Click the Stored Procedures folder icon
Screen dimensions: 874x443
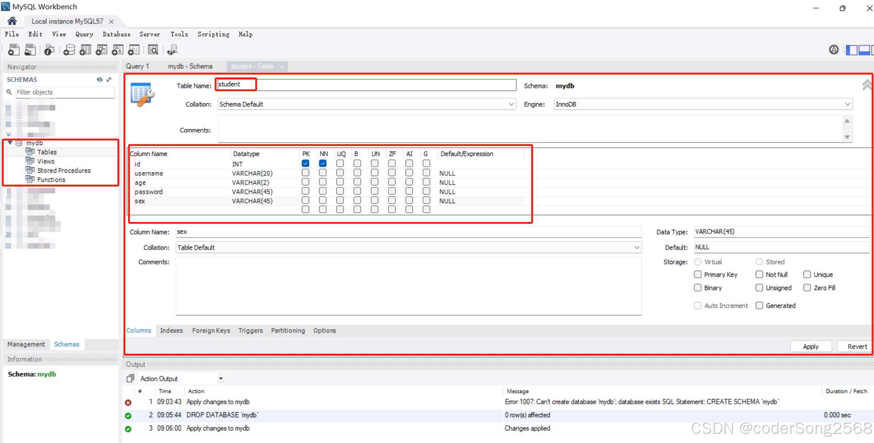click(30, 170)
